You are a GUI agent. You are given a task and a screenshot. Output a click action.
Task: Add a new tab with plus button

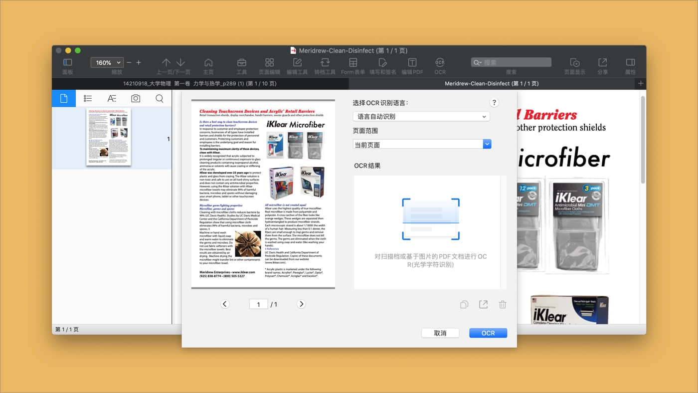point(641,83)
